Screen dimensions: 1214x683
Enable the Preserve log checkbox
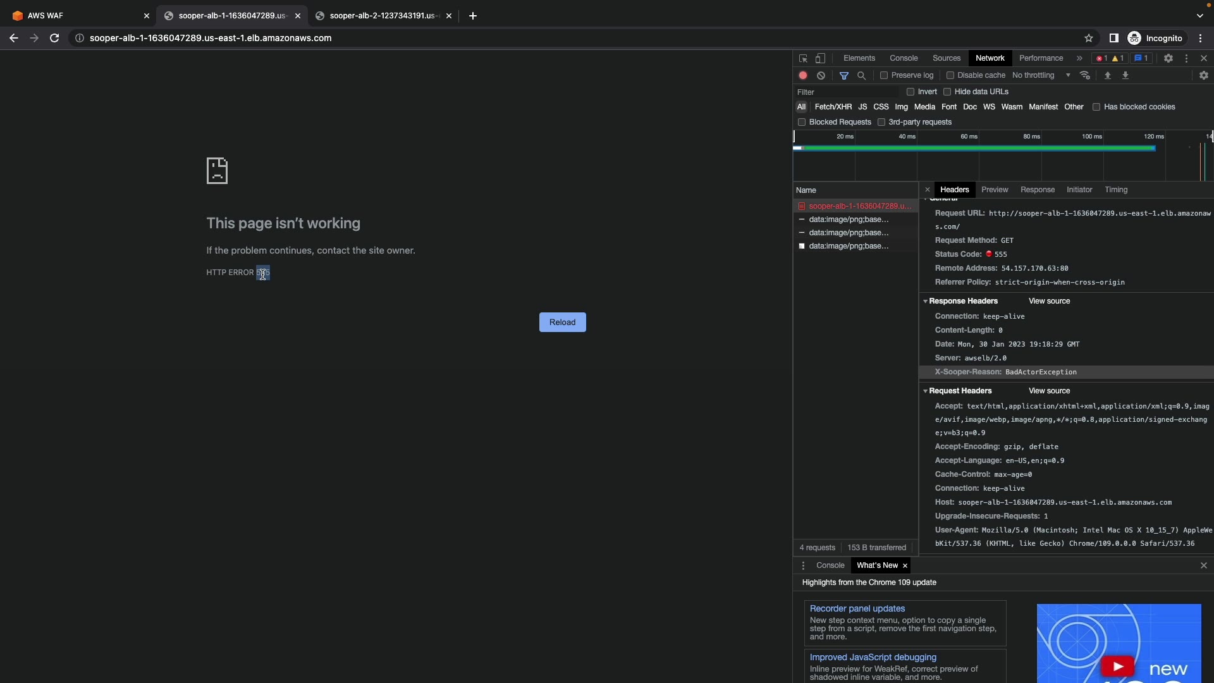884,75
